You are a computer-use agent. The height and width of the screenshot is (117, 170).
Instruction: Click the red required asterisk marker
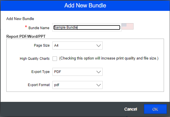click(26, 27)
